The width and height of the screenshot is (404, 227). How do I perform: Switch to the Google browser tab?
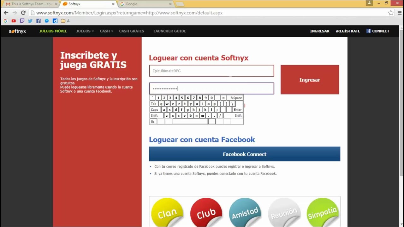[145, 4]
